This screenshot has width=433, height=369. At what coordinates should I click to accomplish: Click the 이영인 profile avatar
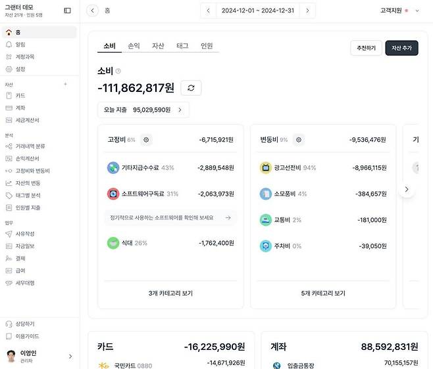(x=11, y=357)
